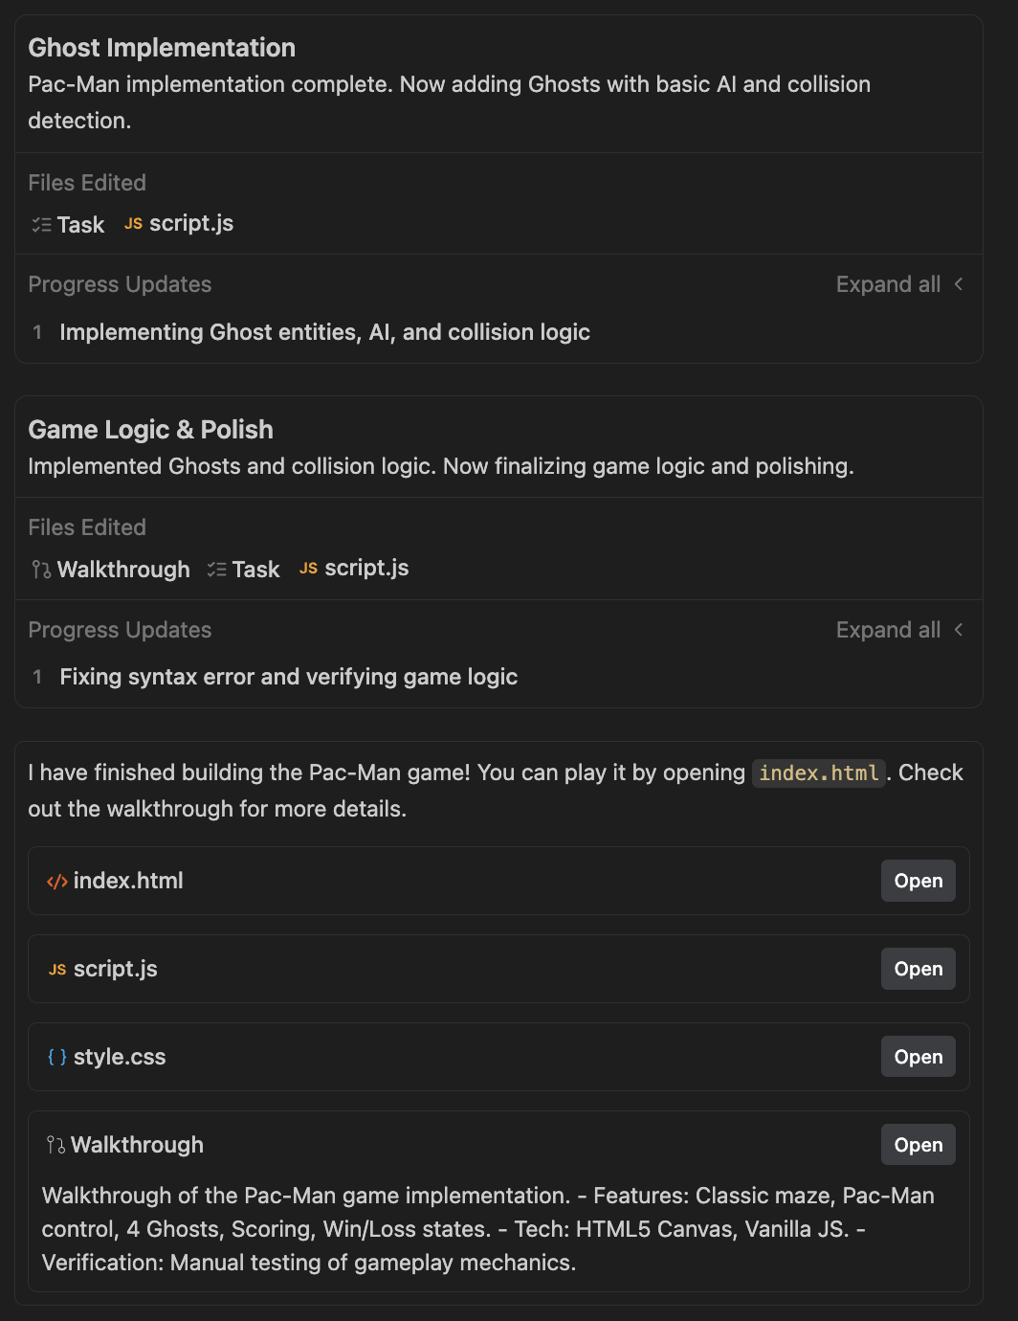Image resolution: width=1018 pixels, height=1321 pixels.
Task: Open the Walkthrough document
Action: pyautogui.click(x=918, y=1145)
